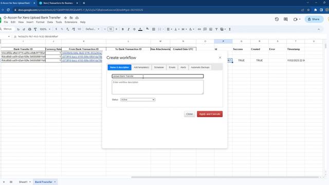The image size is (329, 185).
Task: Open the fill color picker
Action: tap(148, 29)
